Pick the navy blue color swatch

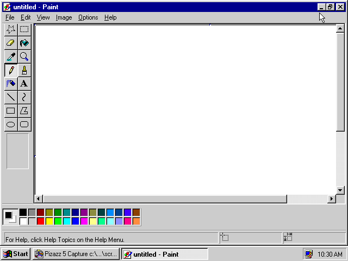[76, 213]
